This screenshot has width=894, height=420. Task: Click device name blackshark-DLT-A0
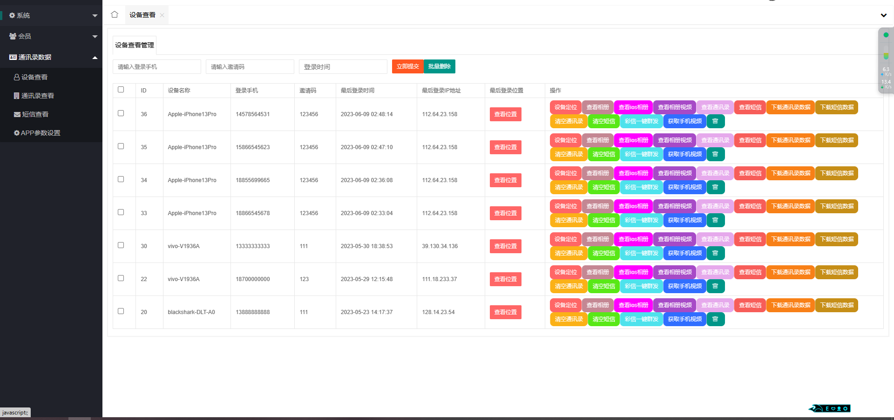[191, 312]
